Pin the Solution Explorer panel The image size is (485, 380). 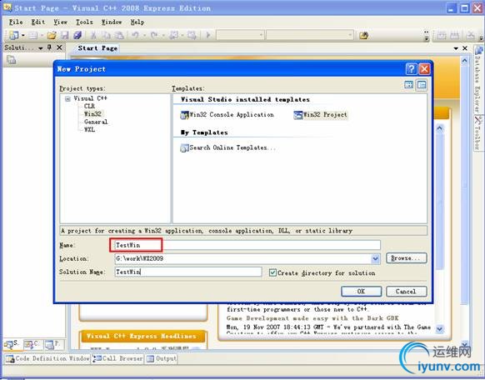tap(49, 47)
